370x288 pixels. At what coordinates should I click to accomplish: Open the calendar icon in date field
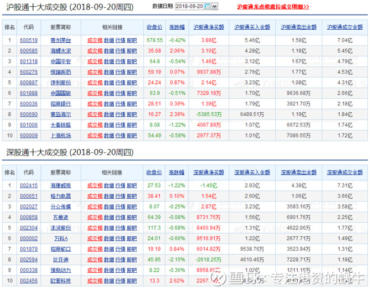(x=207, y=6)
